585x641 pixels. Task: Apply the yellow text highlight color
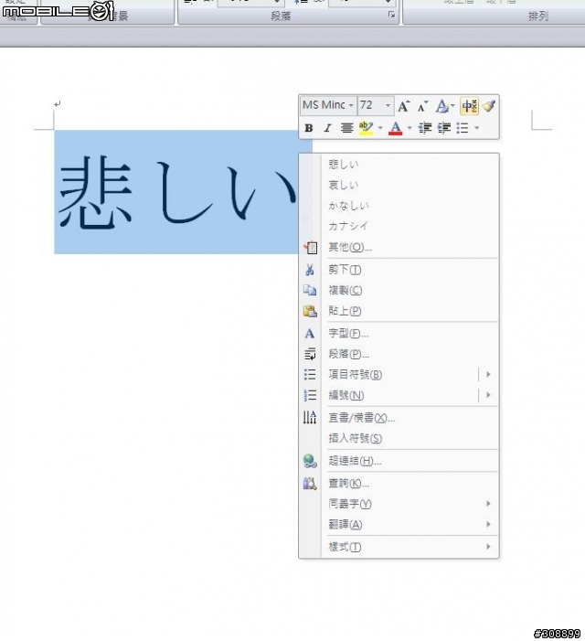point(366,128)
